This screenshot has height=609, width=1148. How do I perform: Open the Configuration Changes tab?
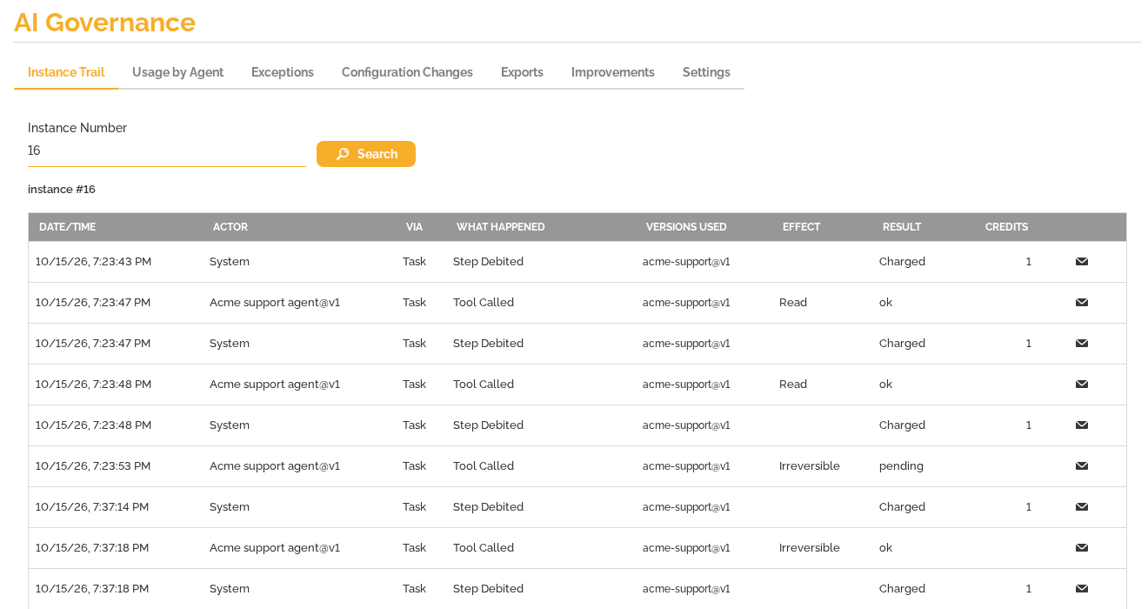tap(407, 72)
